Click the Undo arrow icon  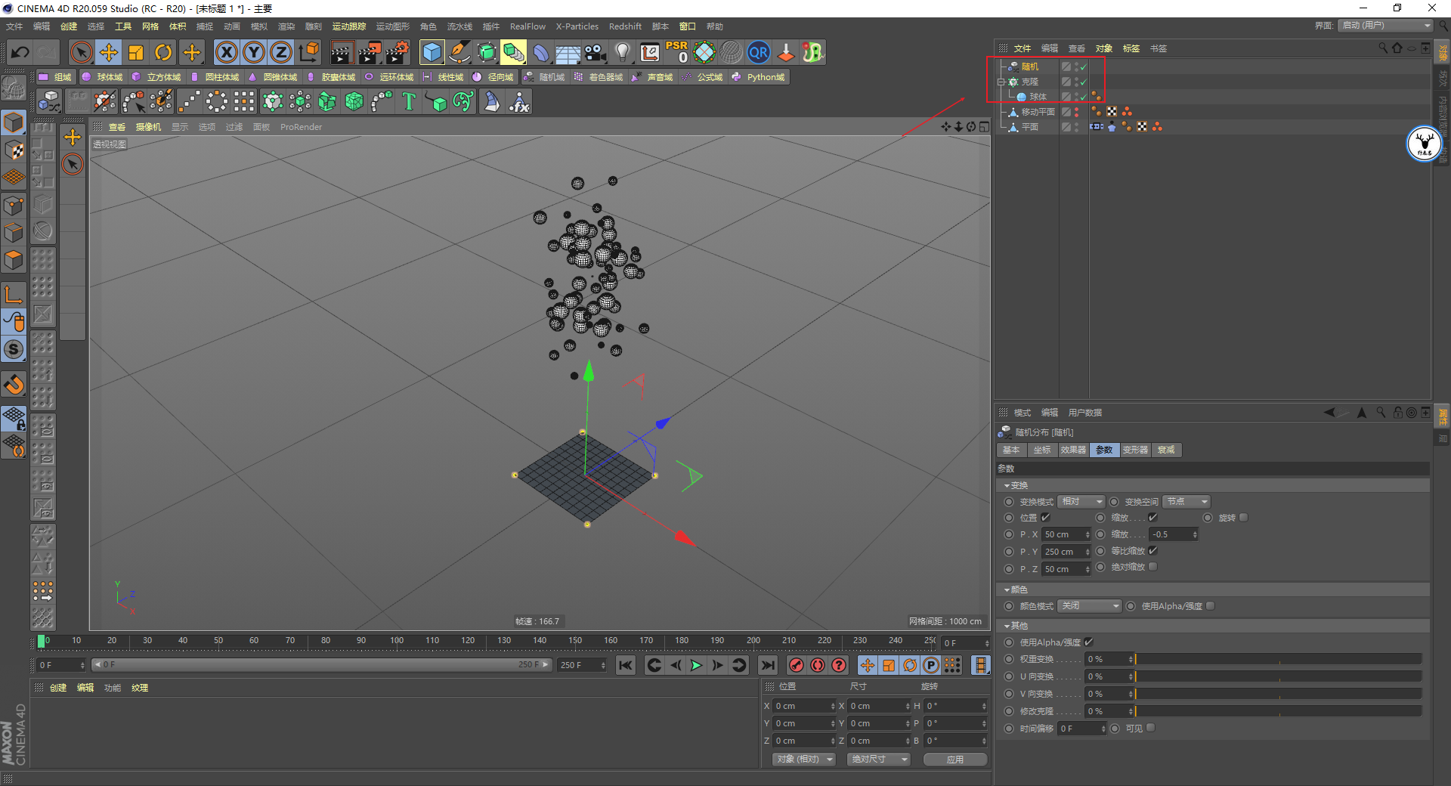click(x=20, y=52)
